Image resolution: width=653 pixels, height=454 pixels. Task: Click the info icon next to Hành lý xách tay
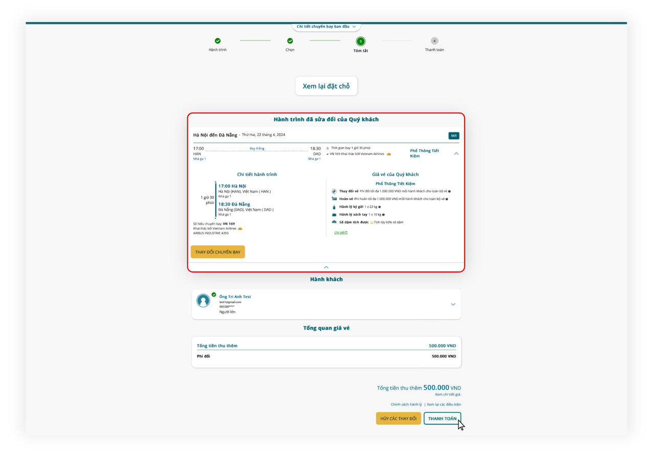(383, 214)
